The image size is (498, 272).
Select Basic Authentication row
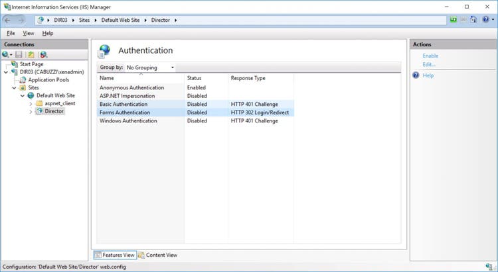(195, 104)
